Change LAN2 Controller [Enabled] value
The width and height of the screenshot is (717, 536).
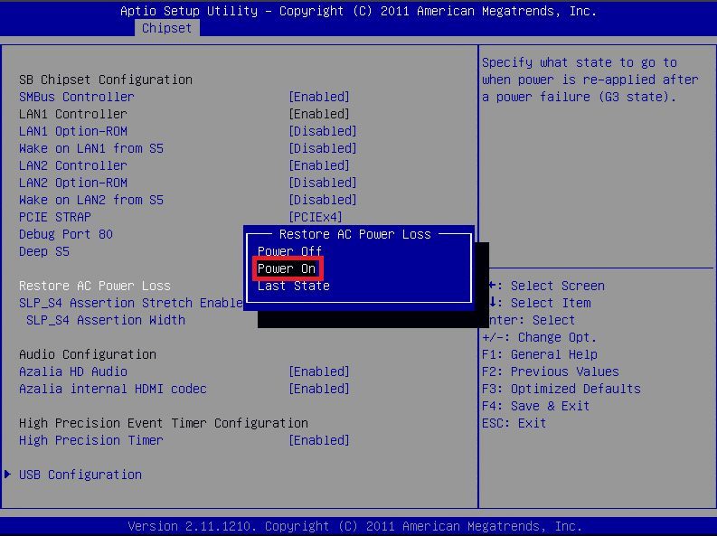(x=319, y=166)
